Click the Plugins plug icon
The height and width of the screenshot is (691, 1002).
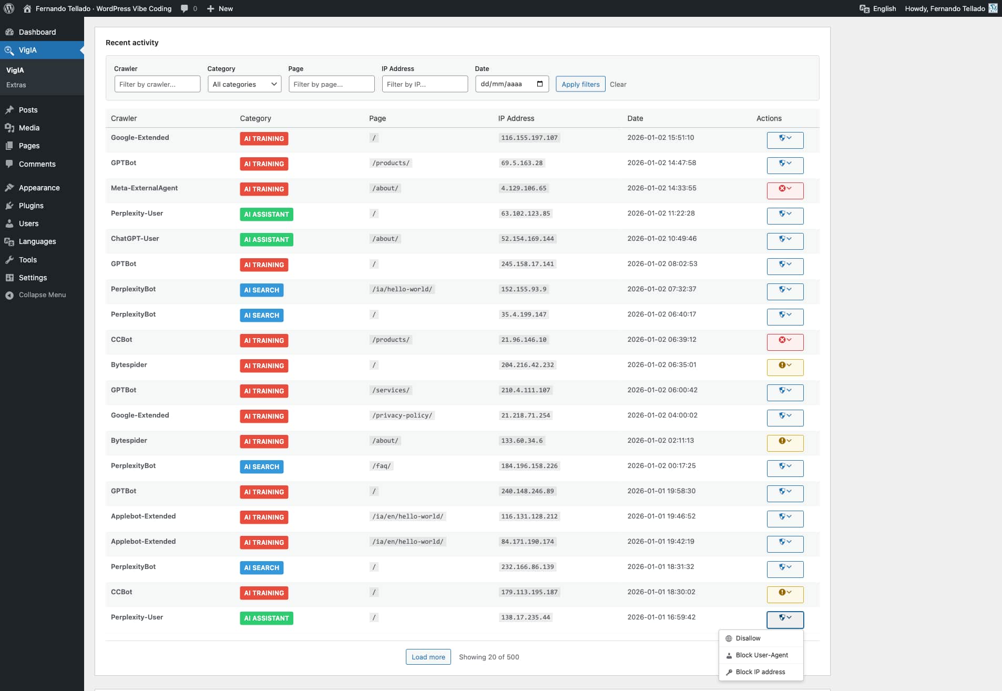coord(11,206)
